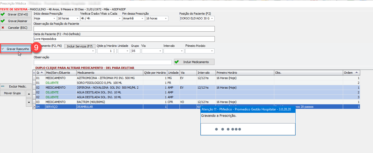Expand the Primeiro Horário dropdown
Screen dimensions: 373x153
pyautogui.click(x=212, y=51)
